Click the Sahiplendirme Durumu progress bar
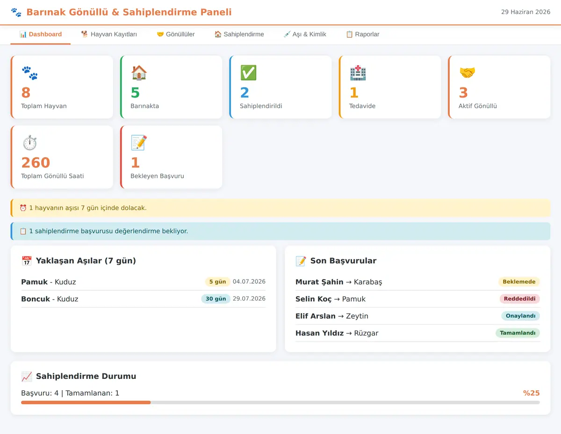This screenshot has width=561, height=434. (280, 402)
